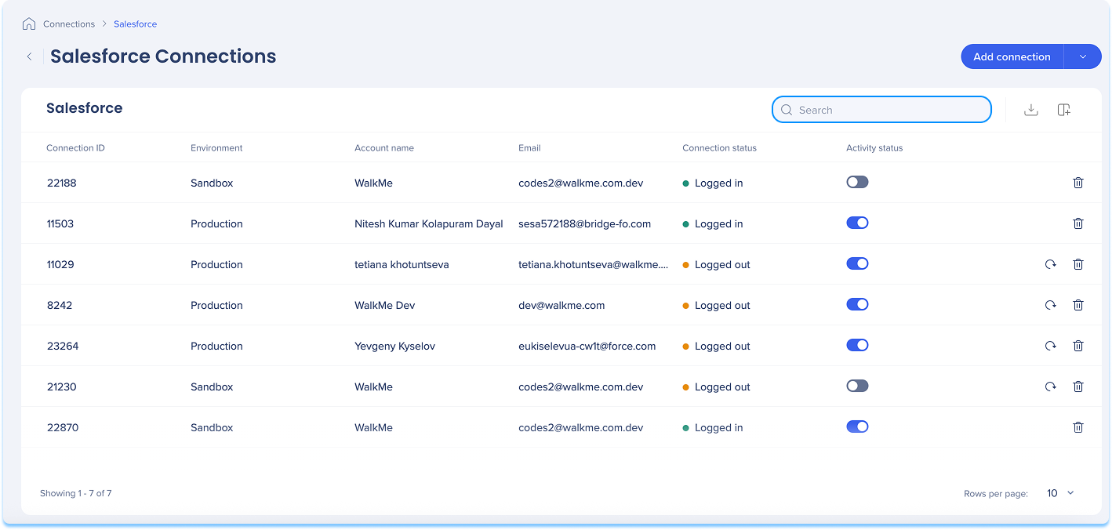The height and width of the screenshot is (530, 1112).
Task: Focus the Search input field
Action: [x=881, y=110]
